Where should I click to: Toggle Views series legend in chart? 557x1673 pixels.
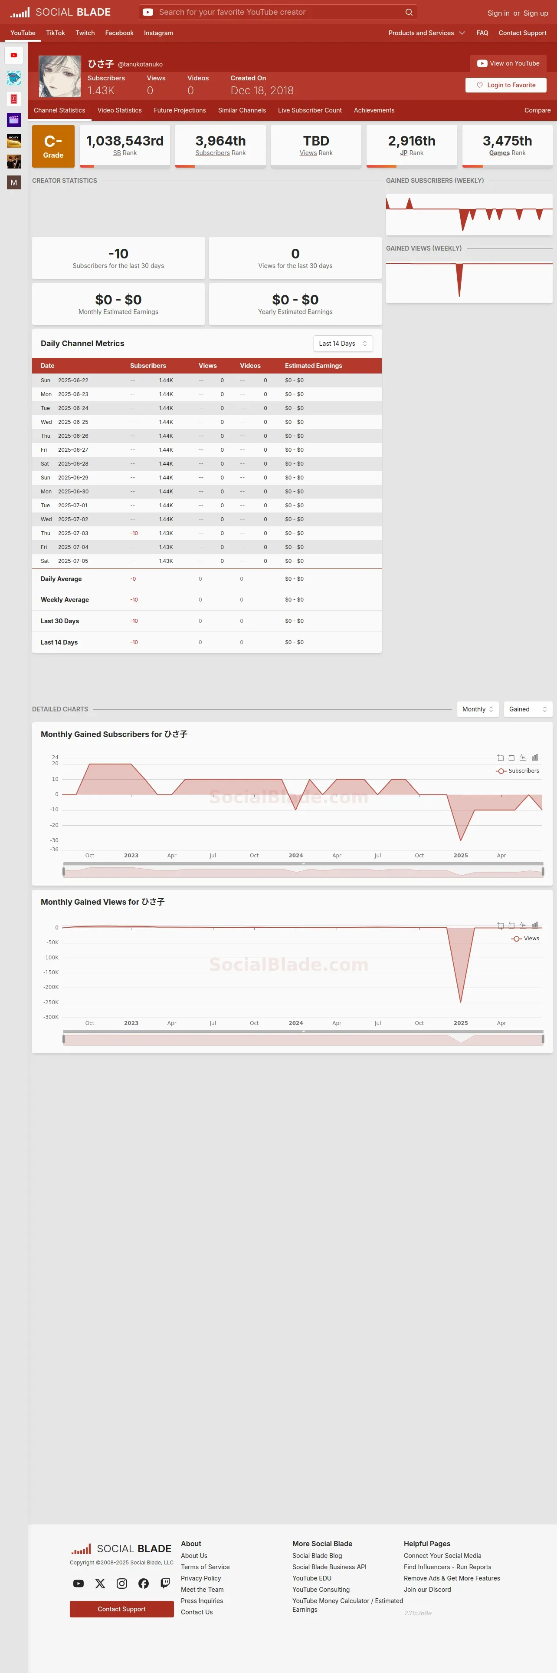tap(525, 939)
